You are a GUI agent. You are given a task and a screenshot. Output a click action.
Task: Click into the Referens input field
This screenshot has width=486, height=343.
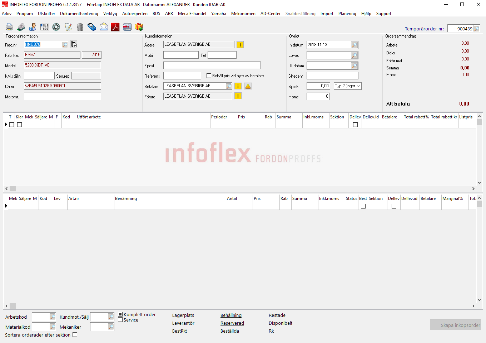(x=182, y=76)
